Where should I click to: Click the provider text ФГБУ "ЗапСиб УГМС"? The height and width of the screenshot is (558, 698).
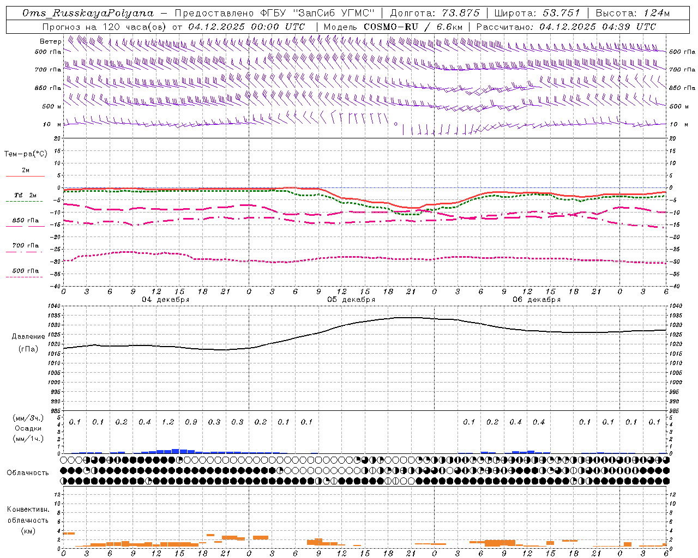pos(317,13)
